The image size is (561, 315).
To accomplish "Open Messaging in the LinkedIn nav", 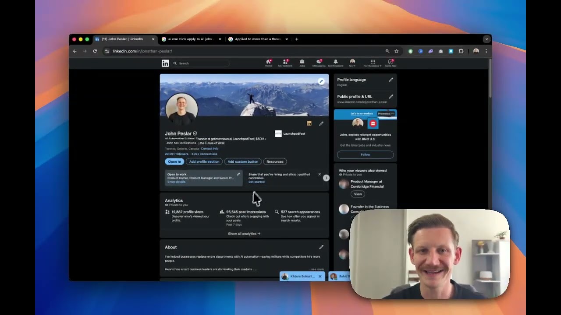I will click(x=319, y=63).
